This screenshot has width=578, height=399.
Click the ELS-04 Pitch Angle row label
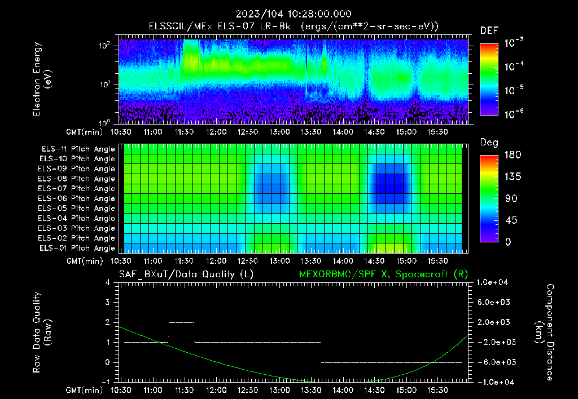pos(77,218)
